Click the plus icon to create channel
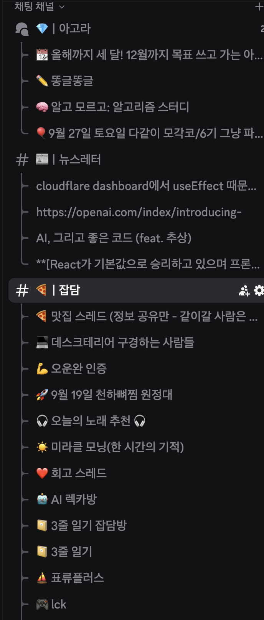 coord(259,7)
